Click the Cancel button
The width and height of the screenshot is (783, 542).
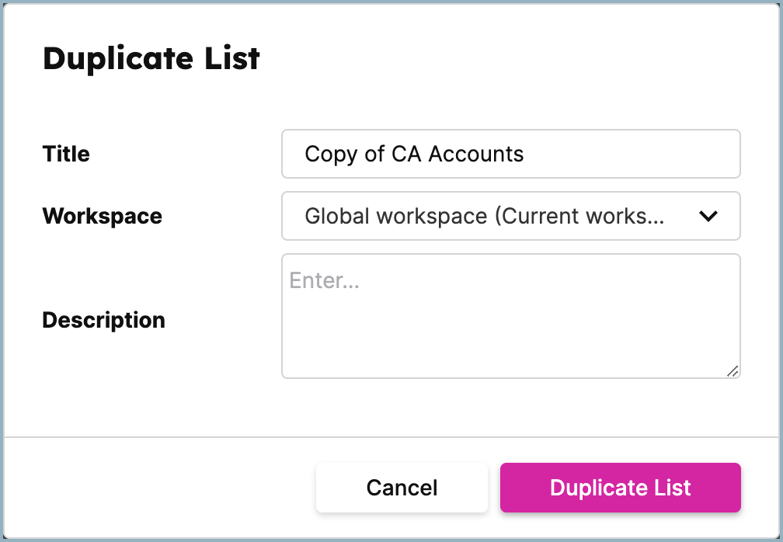[402, 488]
